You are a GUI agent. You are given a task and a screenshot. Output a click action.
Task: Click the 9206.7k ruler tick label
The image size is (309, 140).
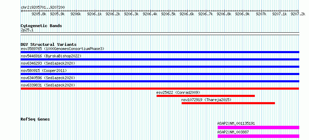pos(206,14)
